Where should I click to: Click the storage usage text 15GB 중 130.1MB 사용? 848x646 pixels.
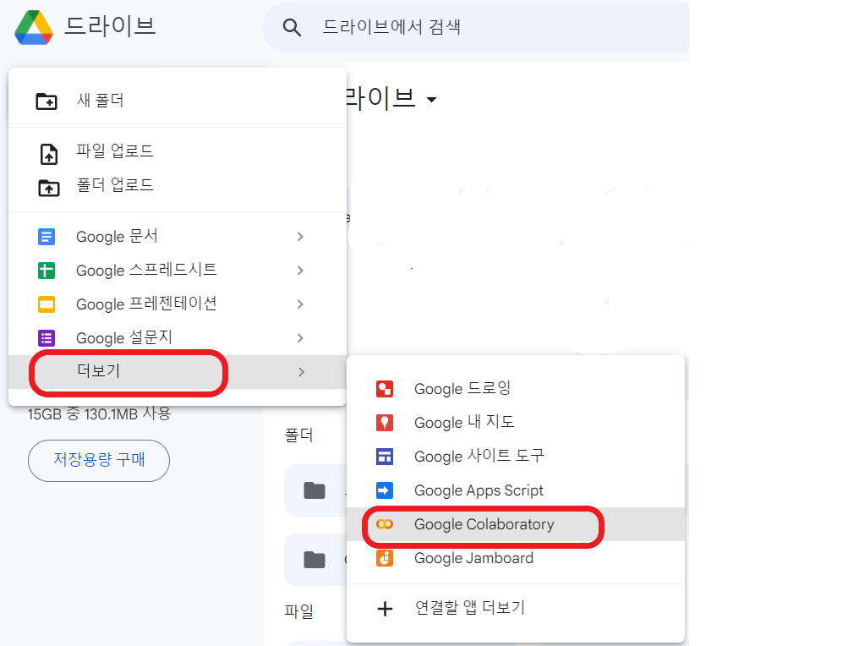click(x=100, y=414)
